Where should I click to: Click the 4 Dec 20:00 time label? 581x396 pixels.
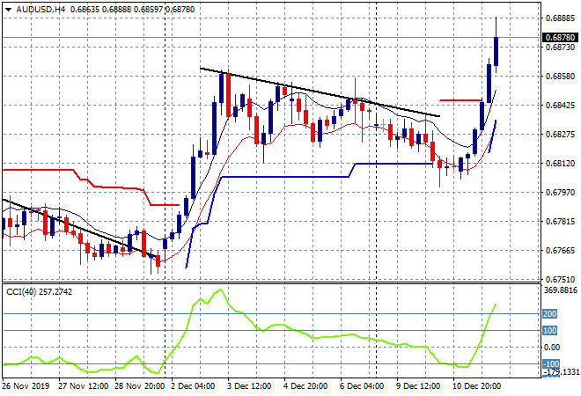tap(305, 386)
